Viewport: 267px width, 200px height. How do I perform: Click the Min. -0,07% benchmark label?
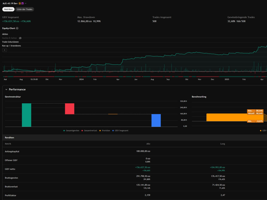point(255,121)
